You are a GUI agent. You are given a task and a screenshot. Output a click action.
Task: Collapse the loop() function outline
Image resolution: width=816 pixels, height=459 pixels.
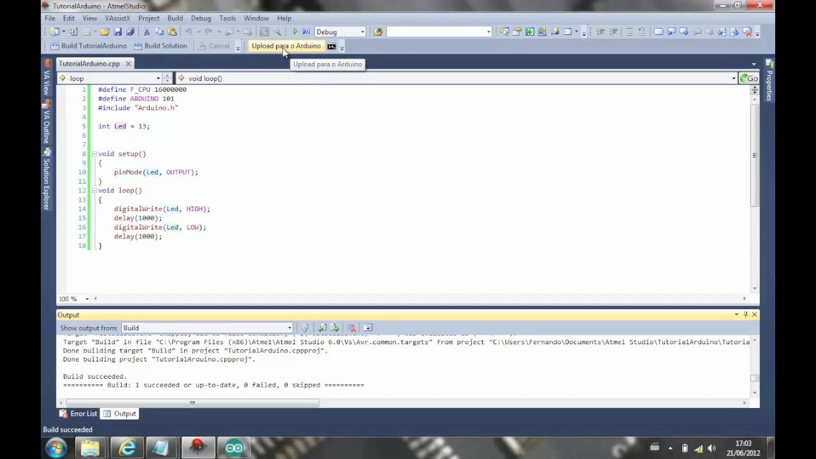tap(94, 191)
